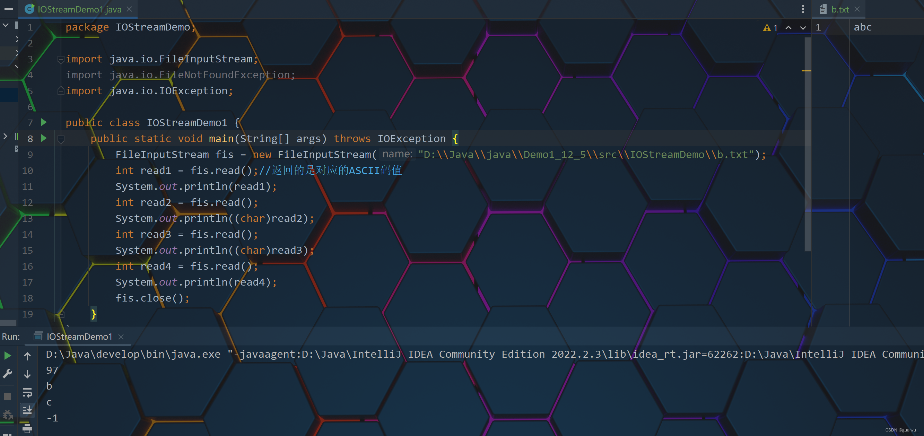Click the run window icon beside IOStreamDemo1

[38, 336]
